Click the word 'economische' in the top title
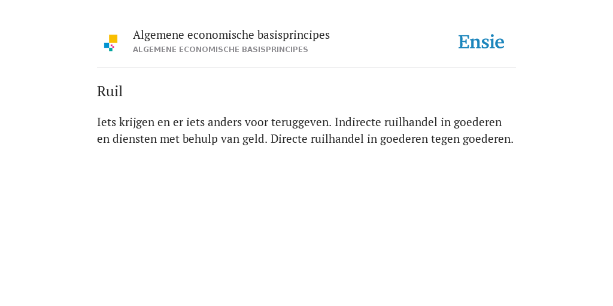613x306 pixels. point(220,35)
